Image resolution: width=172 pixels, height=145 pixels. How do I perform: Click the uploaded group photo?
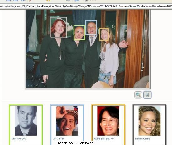click(88, 49)
